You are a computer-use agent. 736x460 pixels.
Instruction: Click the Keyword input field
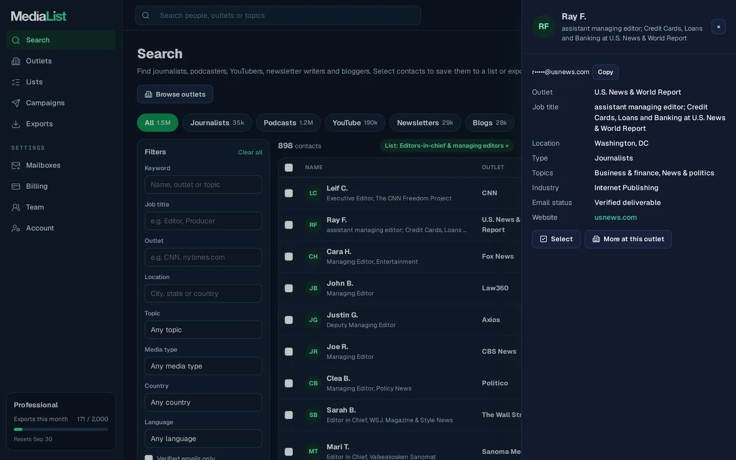point(203,185)
